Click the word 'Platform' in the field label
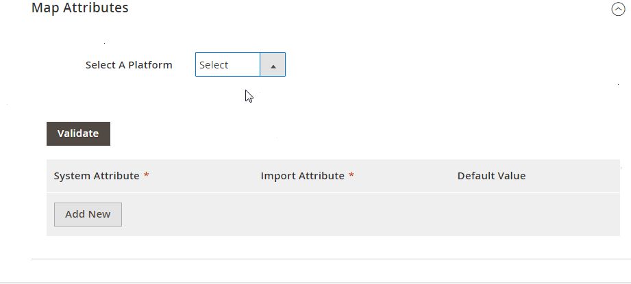631x284 pixels. (x=150, y=65)
